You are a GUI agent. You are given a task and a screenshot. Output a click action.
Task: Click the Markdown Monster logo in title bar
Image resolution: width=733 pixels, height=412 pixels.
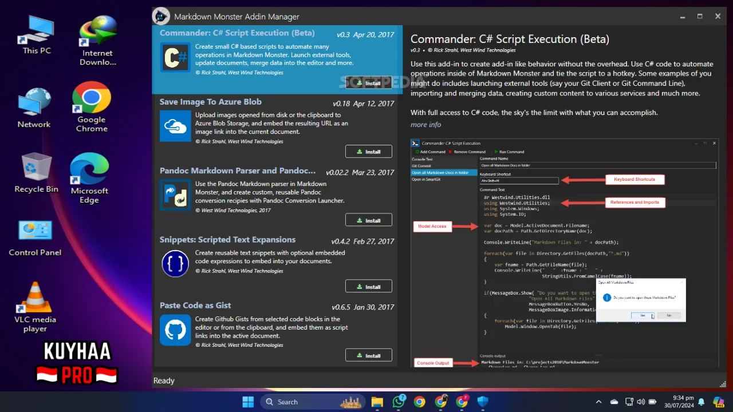161,17
